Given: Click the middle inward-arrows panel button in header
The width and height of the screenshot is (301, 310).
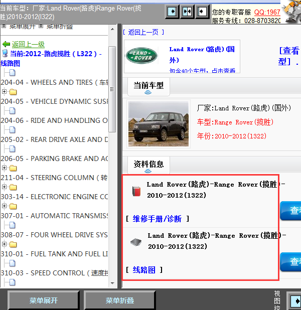Looking at the screenshot, I should (187, 12).
